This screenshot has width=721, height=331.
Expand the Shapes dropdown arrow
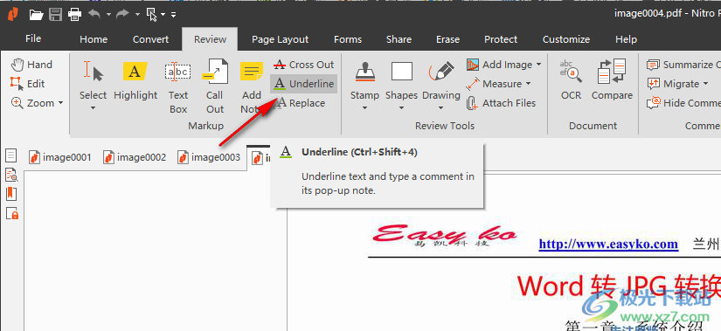click(x=401, y=108)
